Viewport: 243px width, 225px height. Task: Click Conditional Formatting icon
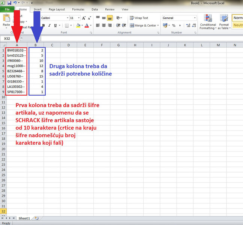(208, 22)
